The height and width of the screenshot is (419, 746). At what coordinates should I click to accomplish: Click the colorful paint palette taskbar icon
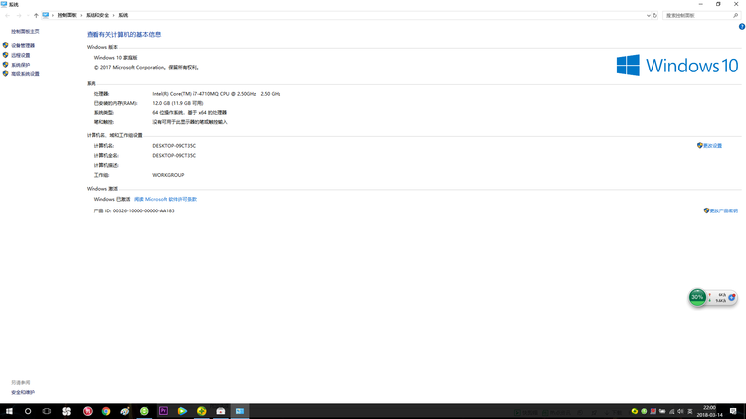pos(125,411)
